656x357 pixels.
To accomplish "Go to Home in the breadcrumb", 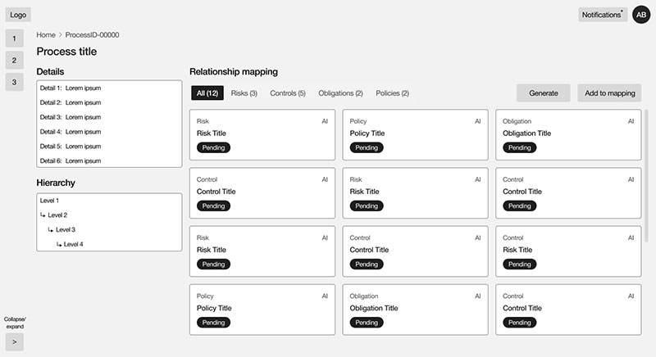I will tap(46, 34).
